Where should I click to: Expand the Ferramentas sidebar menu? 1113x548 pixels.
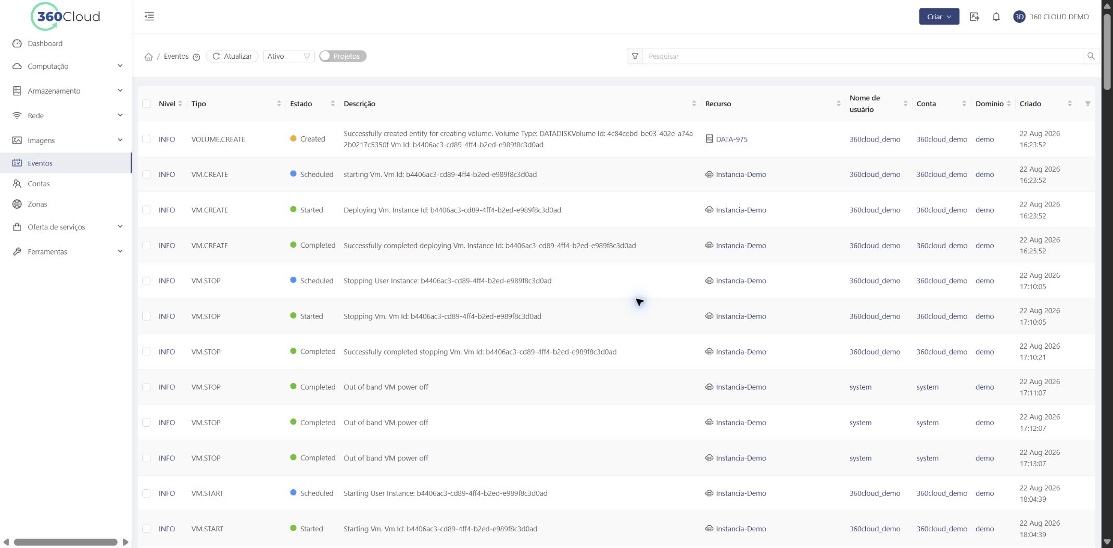coord(66,252)
